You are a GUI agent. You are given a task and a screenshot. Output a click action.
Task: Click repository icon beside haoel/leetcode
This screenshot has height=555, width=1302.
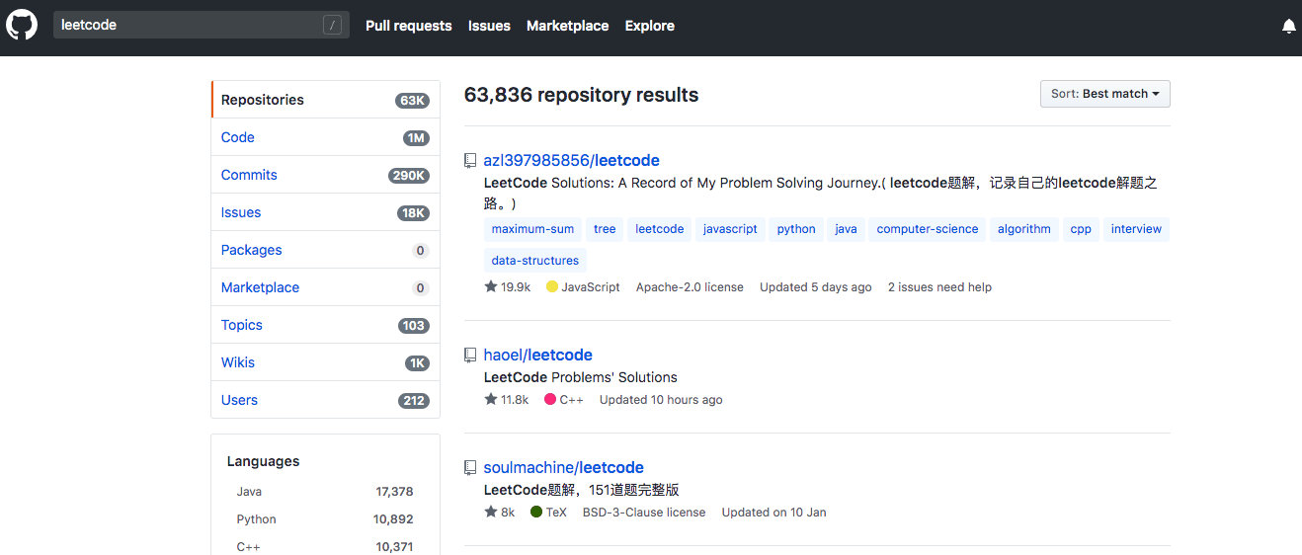pos(470,355)
